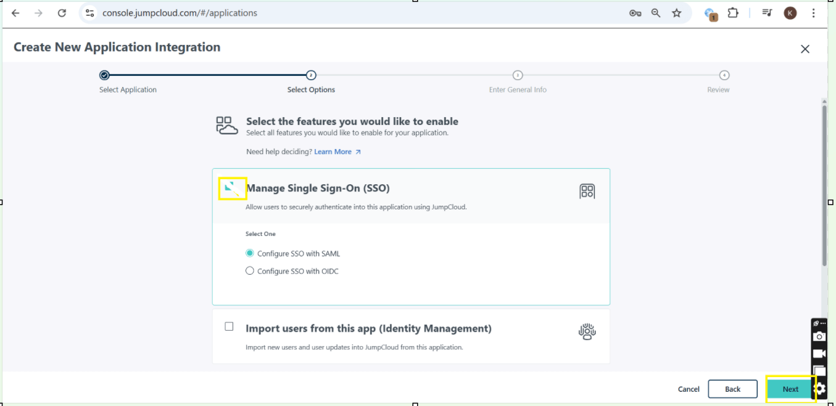Open the browser profile menu with the K avatar
836x406 pixels.
pyautogui.click(x=790, y=12)
